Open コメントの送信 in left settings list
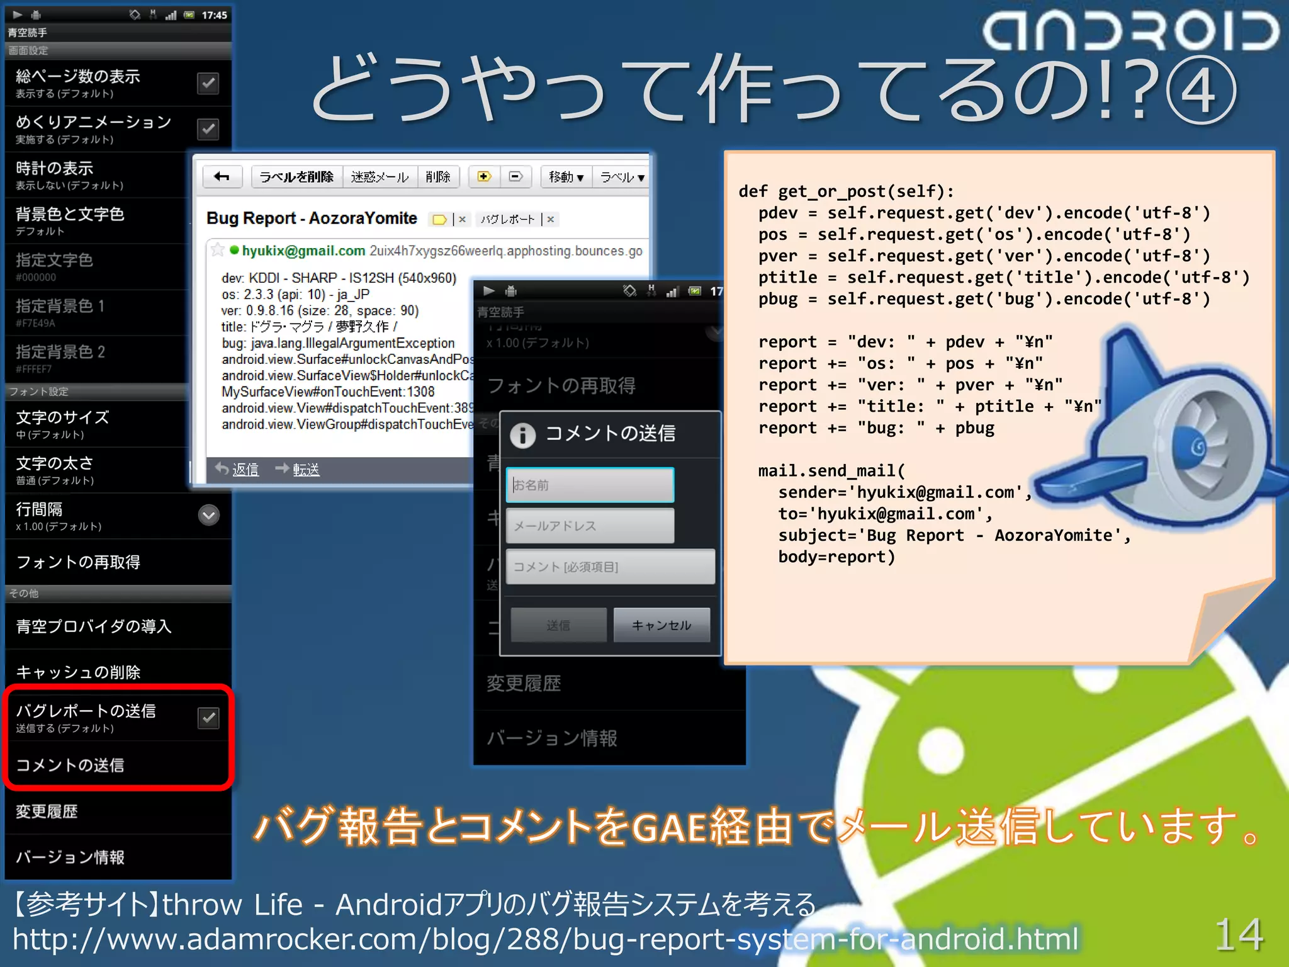This screenshot has height=967, width=1289. pos(118,764)
